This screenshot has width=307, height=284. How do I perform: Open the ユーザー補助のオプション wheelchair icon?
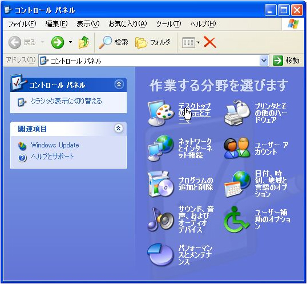coord(237,219)
